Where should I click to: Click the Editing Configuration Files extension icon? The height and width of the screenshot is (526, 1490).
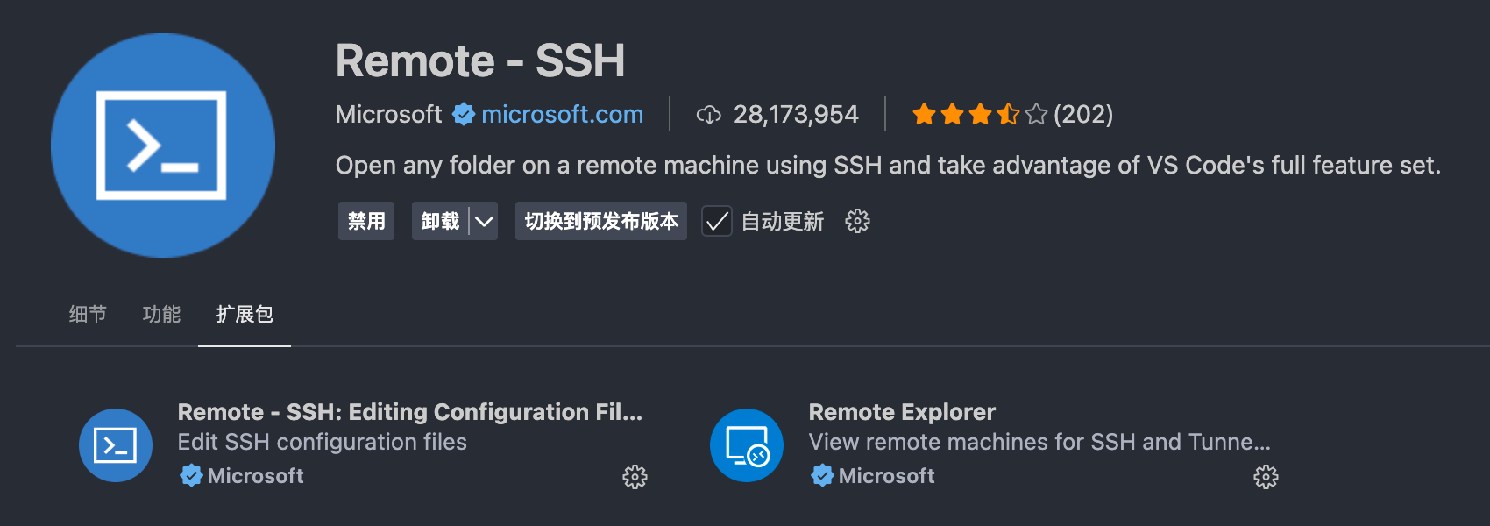pyautogui.click(x=116, y=445)
